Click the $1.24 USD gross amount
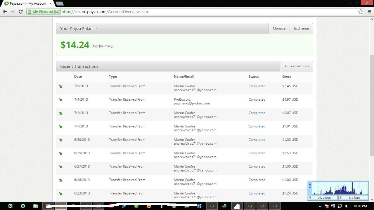 [290, 193]
